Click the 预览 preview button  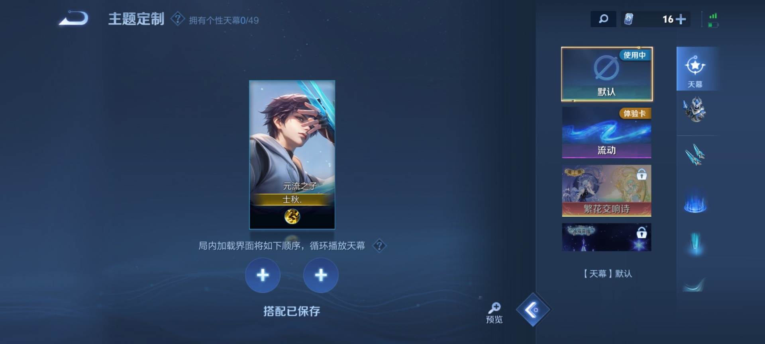[x=494, y=313]
